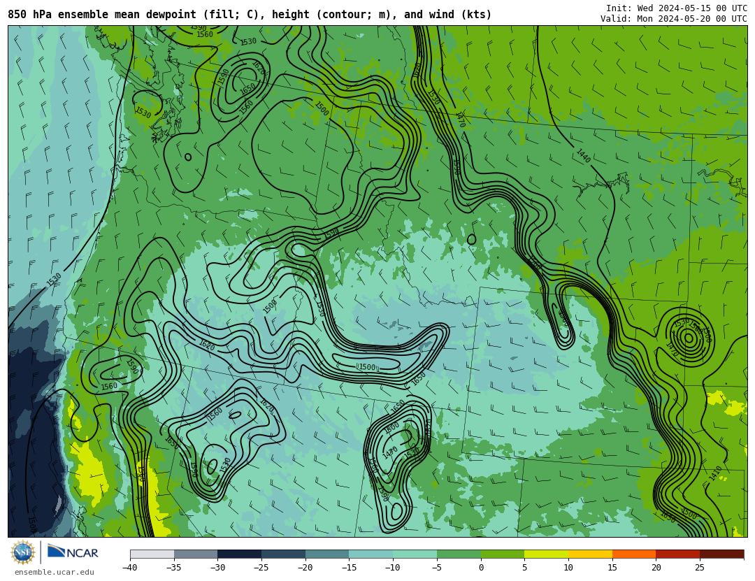755x581 pixels.
Task: Click the positive 15 colorbar tick label
Action: [x=612, y=568]
